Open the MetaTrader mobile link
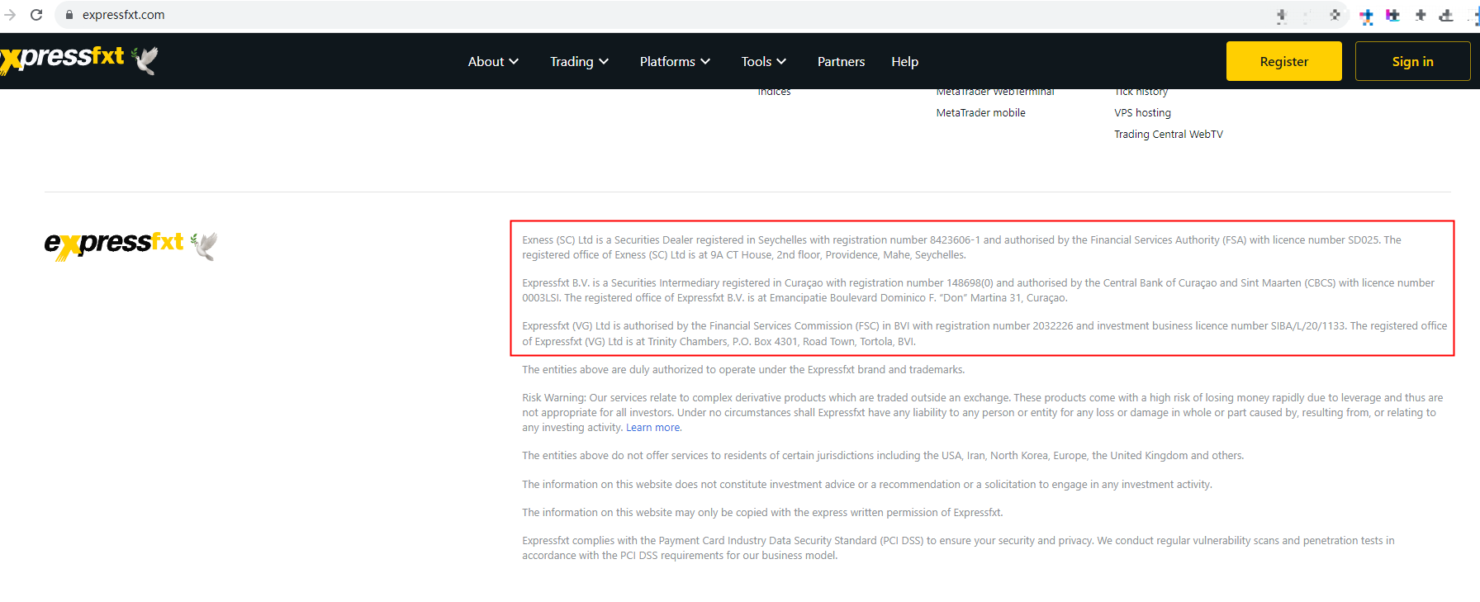Image resolution: width=1480 pixels, height=602 pixels. (980, 113)
